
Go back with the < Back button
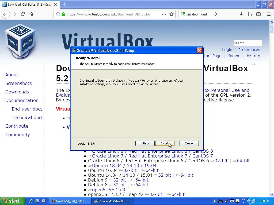(145, 143)
